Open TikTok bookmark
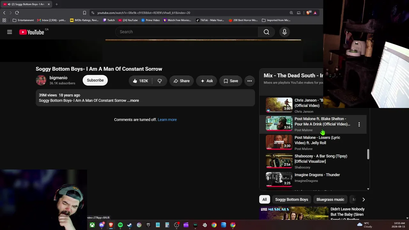 210,20
